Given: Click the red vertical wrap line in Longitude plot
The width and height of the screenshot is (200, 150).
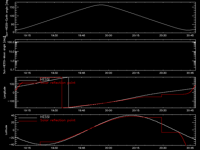Looking at the screenshot, I should (x=62, y=92).
